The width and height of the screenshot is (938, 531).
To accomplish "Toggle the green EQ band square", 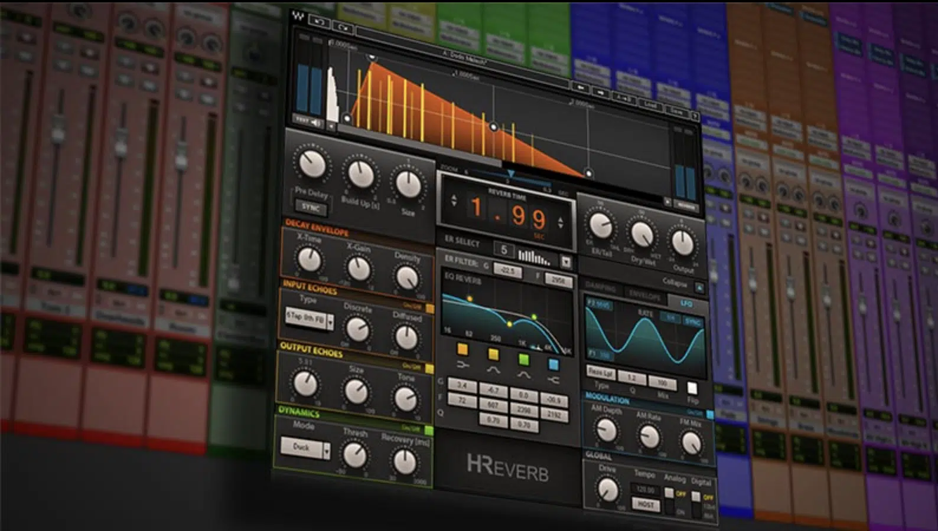I will pyautogui.click(x=524, y=359).
